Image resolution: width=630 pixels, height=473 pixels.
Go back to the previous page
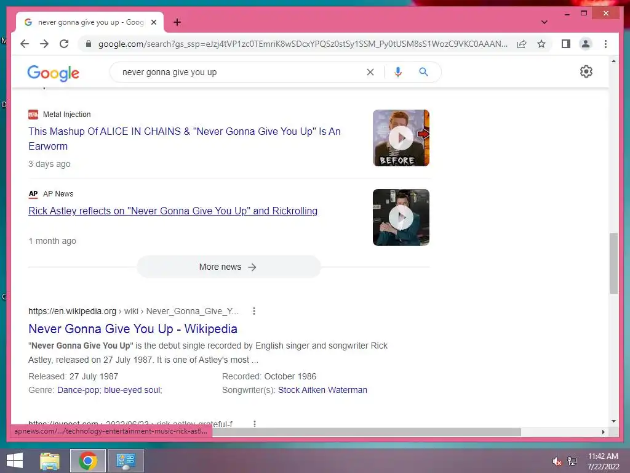[x=25, y=44]
